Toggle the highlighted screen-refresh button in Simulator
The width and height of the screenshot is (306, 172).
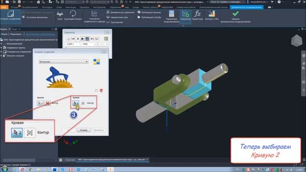pos(87,39)
